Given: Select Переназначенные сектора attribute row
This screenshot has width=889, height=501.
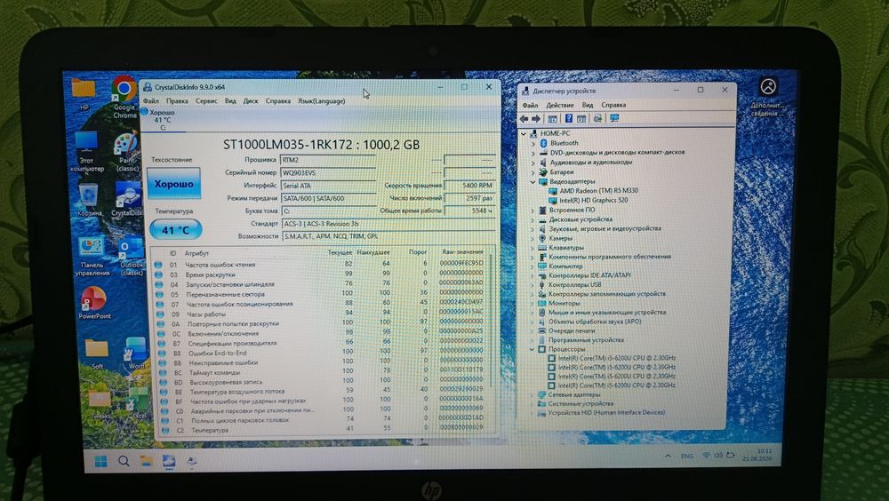Looking at the screenshot, I should [x=319, y=294].
